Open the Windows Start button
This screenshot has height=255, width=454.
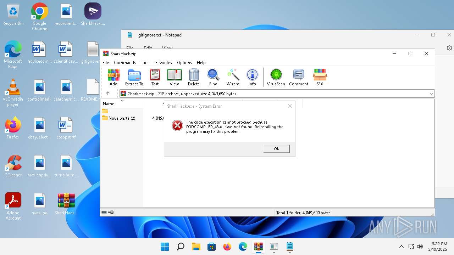[x=165, y=246]
